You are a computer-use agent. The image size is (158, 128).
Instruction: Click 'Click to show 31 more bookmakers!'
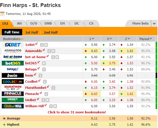click(77, 112)
